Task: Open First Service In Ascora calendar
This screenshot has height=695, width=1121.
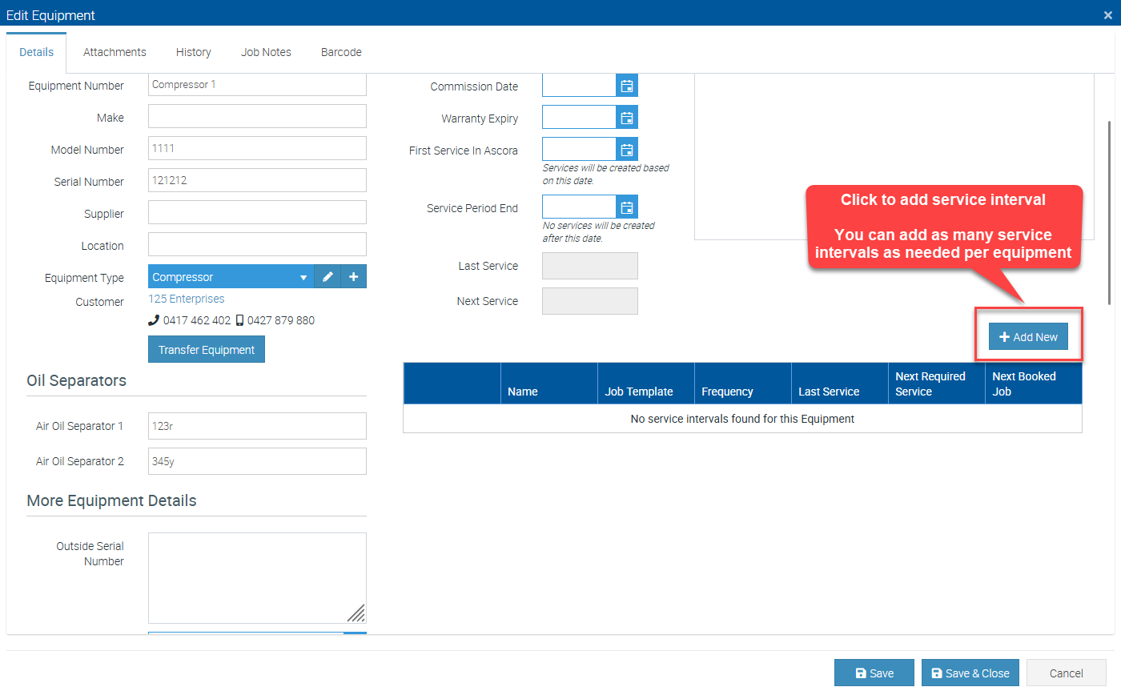Action: click(627, 150)
